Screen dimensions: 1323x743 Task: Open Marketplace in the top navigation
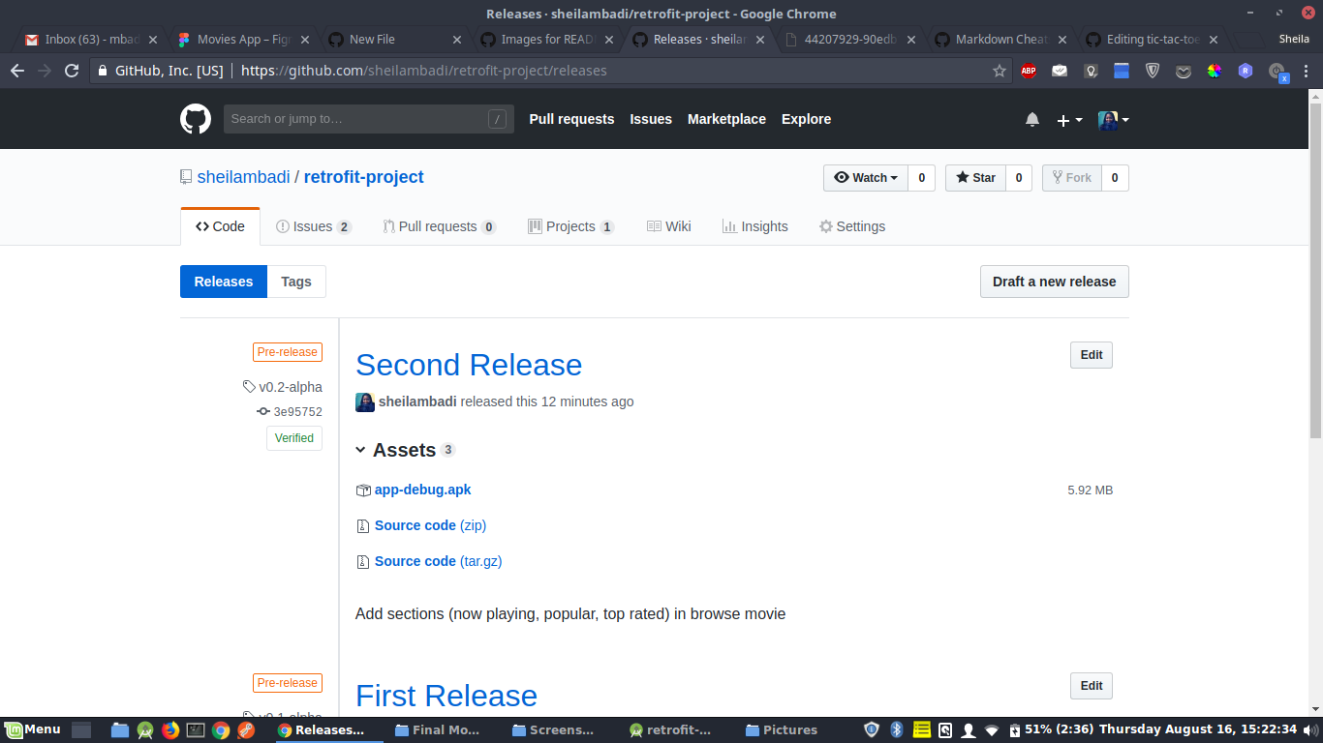pyautogui.click(x=726, y=119)
